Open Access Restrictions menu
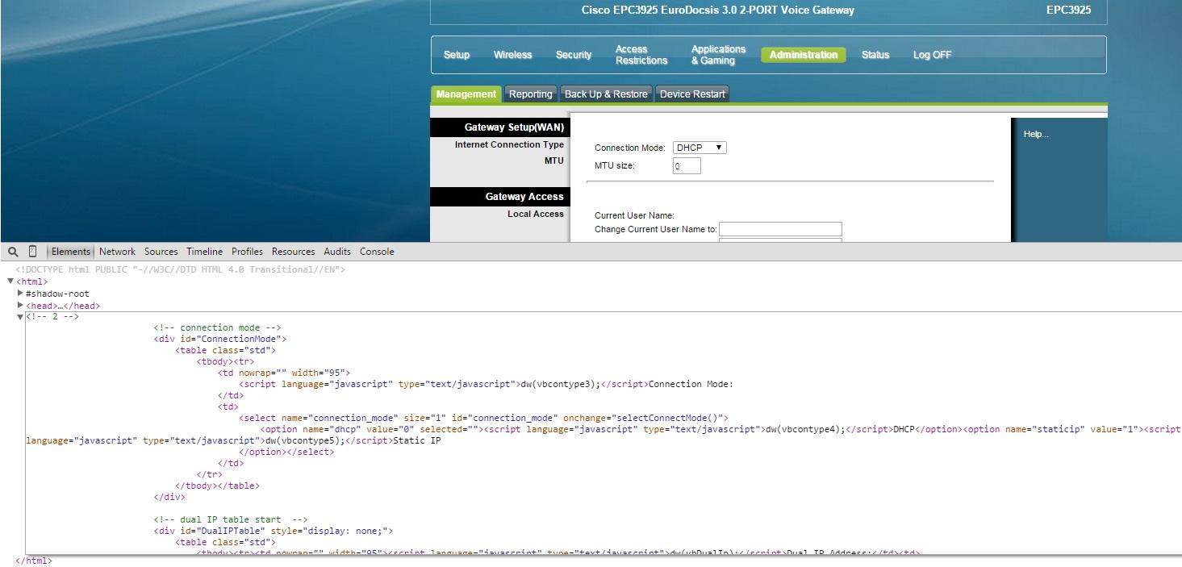 click(641, 55)
